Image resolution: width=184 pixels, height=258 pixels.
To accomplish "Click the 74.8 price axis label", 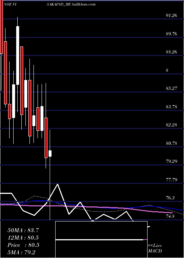I will (x=170, y=216).
